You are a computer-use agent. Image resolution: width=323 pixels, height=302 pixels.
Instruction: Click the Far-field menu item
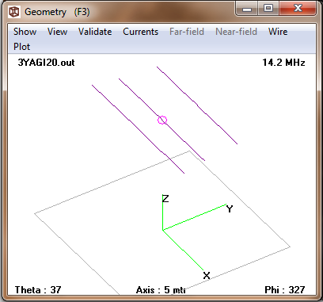pyautogui.click(x=187, y=32)
